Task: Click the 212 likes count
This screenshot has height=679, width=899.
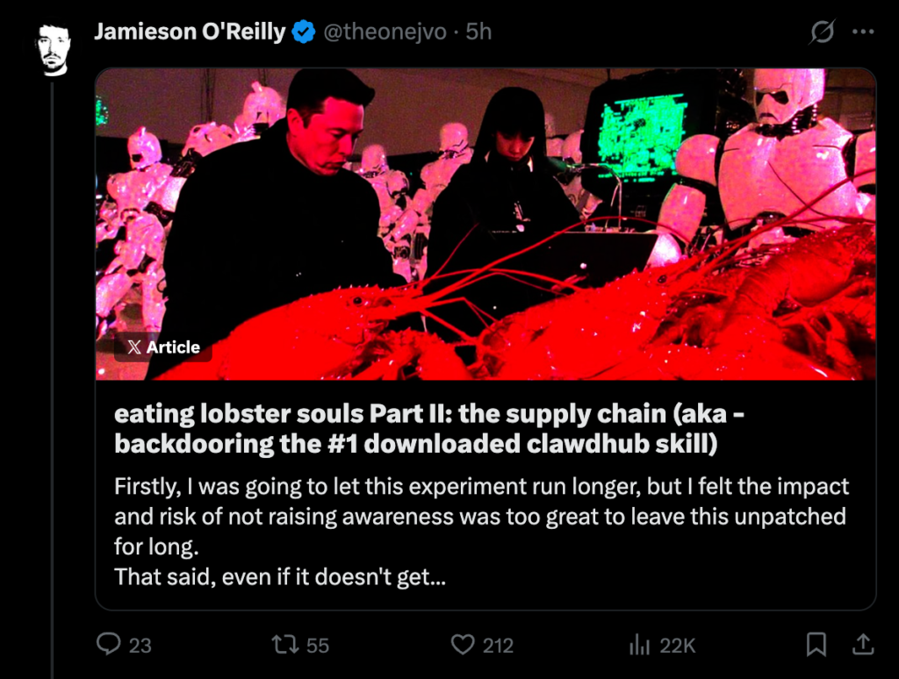Action: click(x=498, y=646)
